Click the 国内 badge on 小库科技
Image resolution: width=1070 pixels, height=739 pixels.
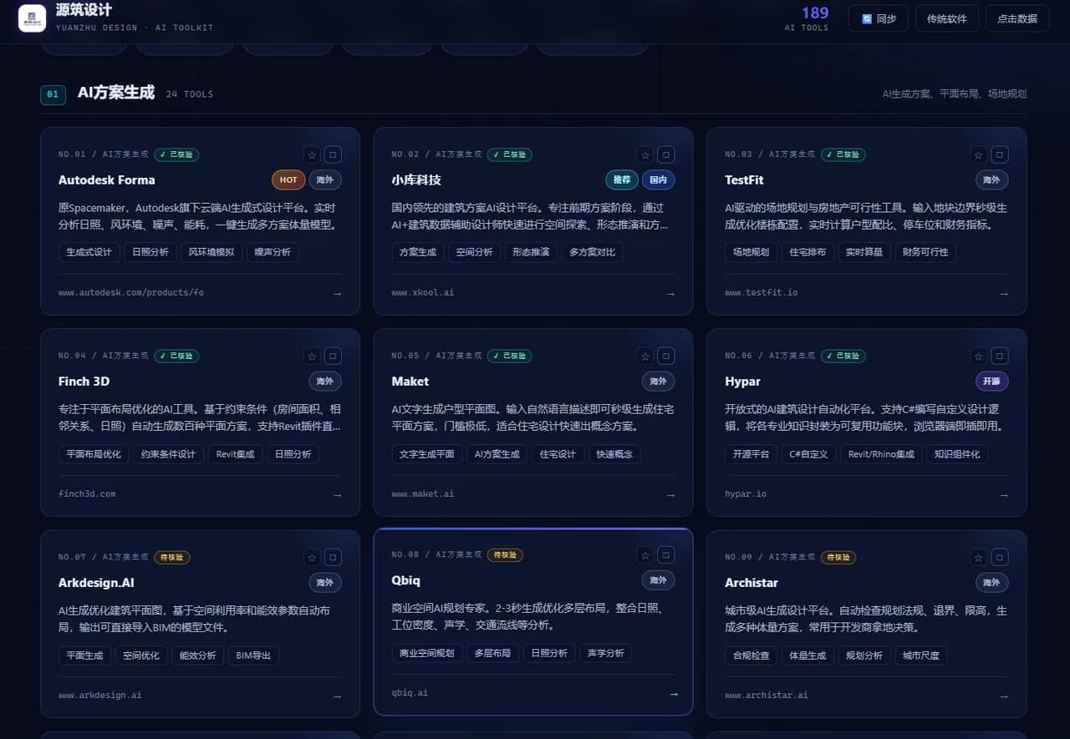pos(658,180)
